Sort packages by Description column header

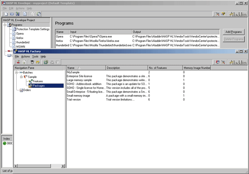click(x=127, y=68)
